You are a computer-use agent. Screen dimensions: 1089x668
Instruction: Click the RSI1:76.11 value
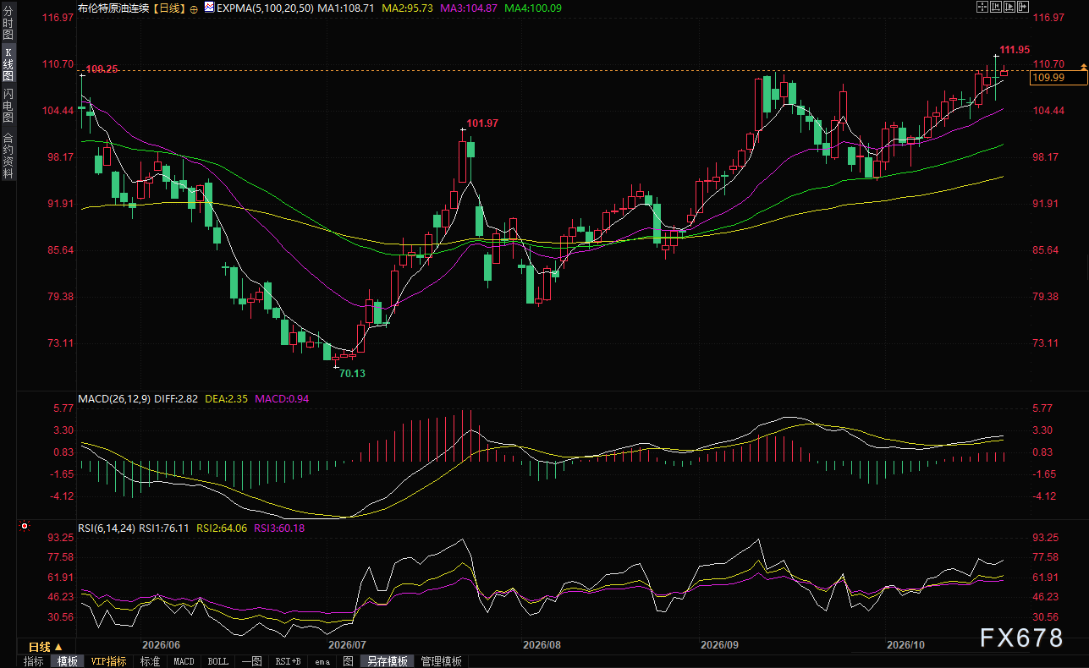point(164,528)
